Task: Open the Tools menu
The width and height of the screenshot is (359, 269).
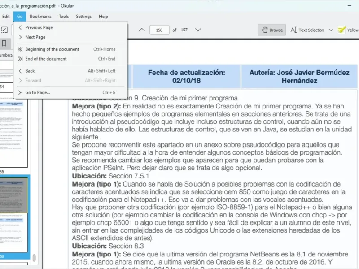Action: 64,17
